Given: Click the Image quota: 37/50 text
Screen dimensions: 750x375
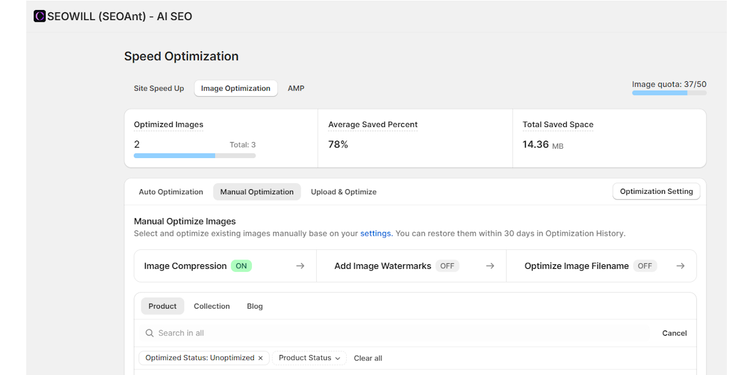Looking at the screenshot, I should (x=669, y=84).
